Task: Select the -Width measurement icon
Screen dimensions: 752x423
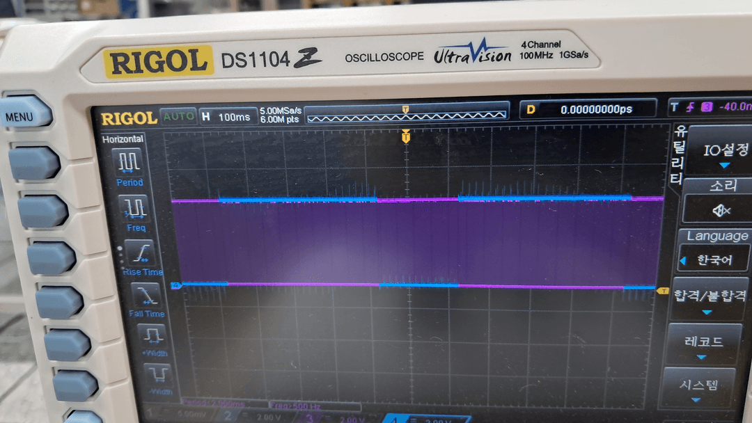Action: 159,375
